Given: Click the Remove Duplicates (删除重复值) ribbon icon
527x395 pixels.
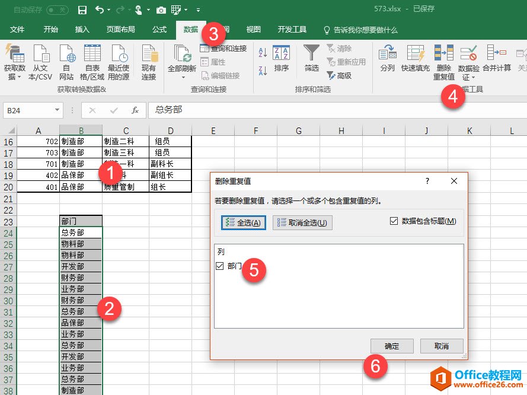Looking at the screenshot, I should click(443, 55).
